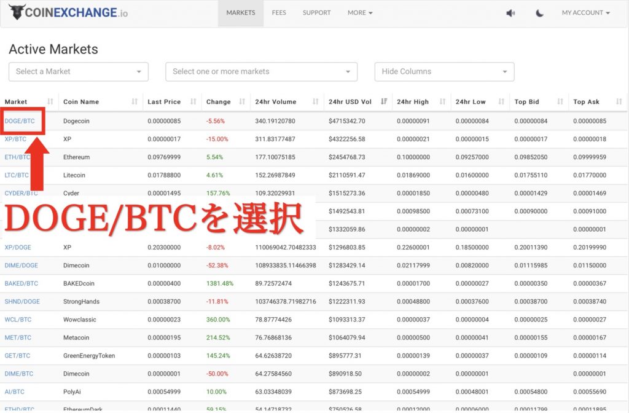The height and width of the screenshot is (413, 629).
Task: Open the XP/BTC market link
Action: pyautogui.click(x=15, y=139)
